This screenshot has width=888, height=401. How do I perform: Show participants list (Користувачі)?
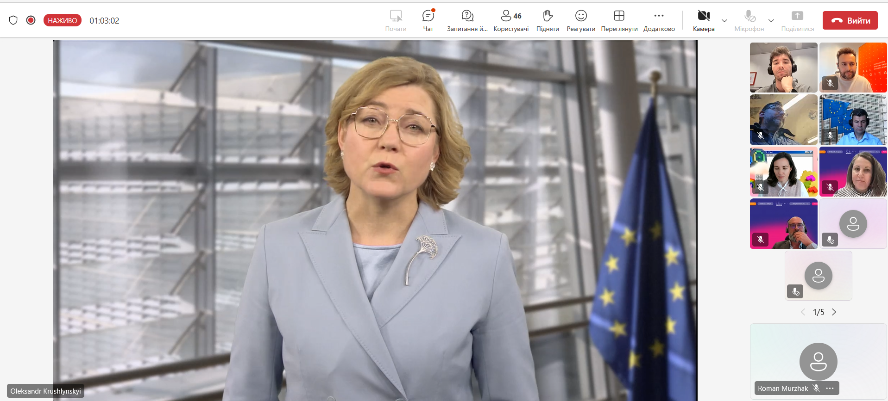[x=511, y=20]
